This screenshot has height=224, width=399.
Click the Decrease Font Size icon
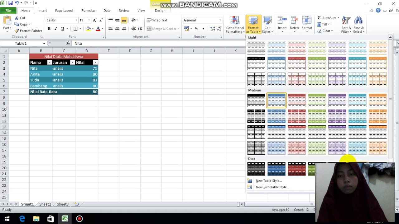pos(101,20)
